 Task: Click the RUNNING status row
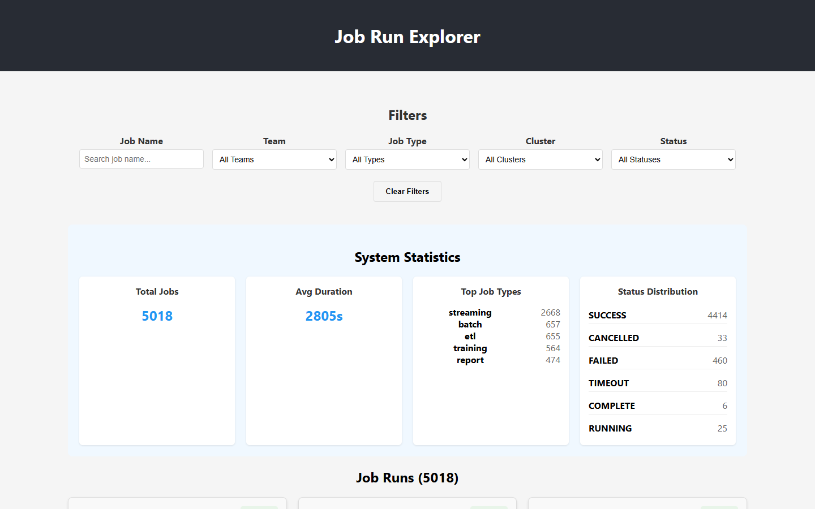(658, 429)
